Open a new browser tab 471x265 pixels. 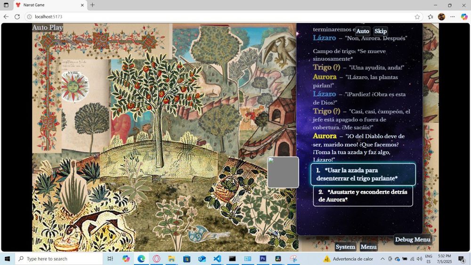click(92, 5)
